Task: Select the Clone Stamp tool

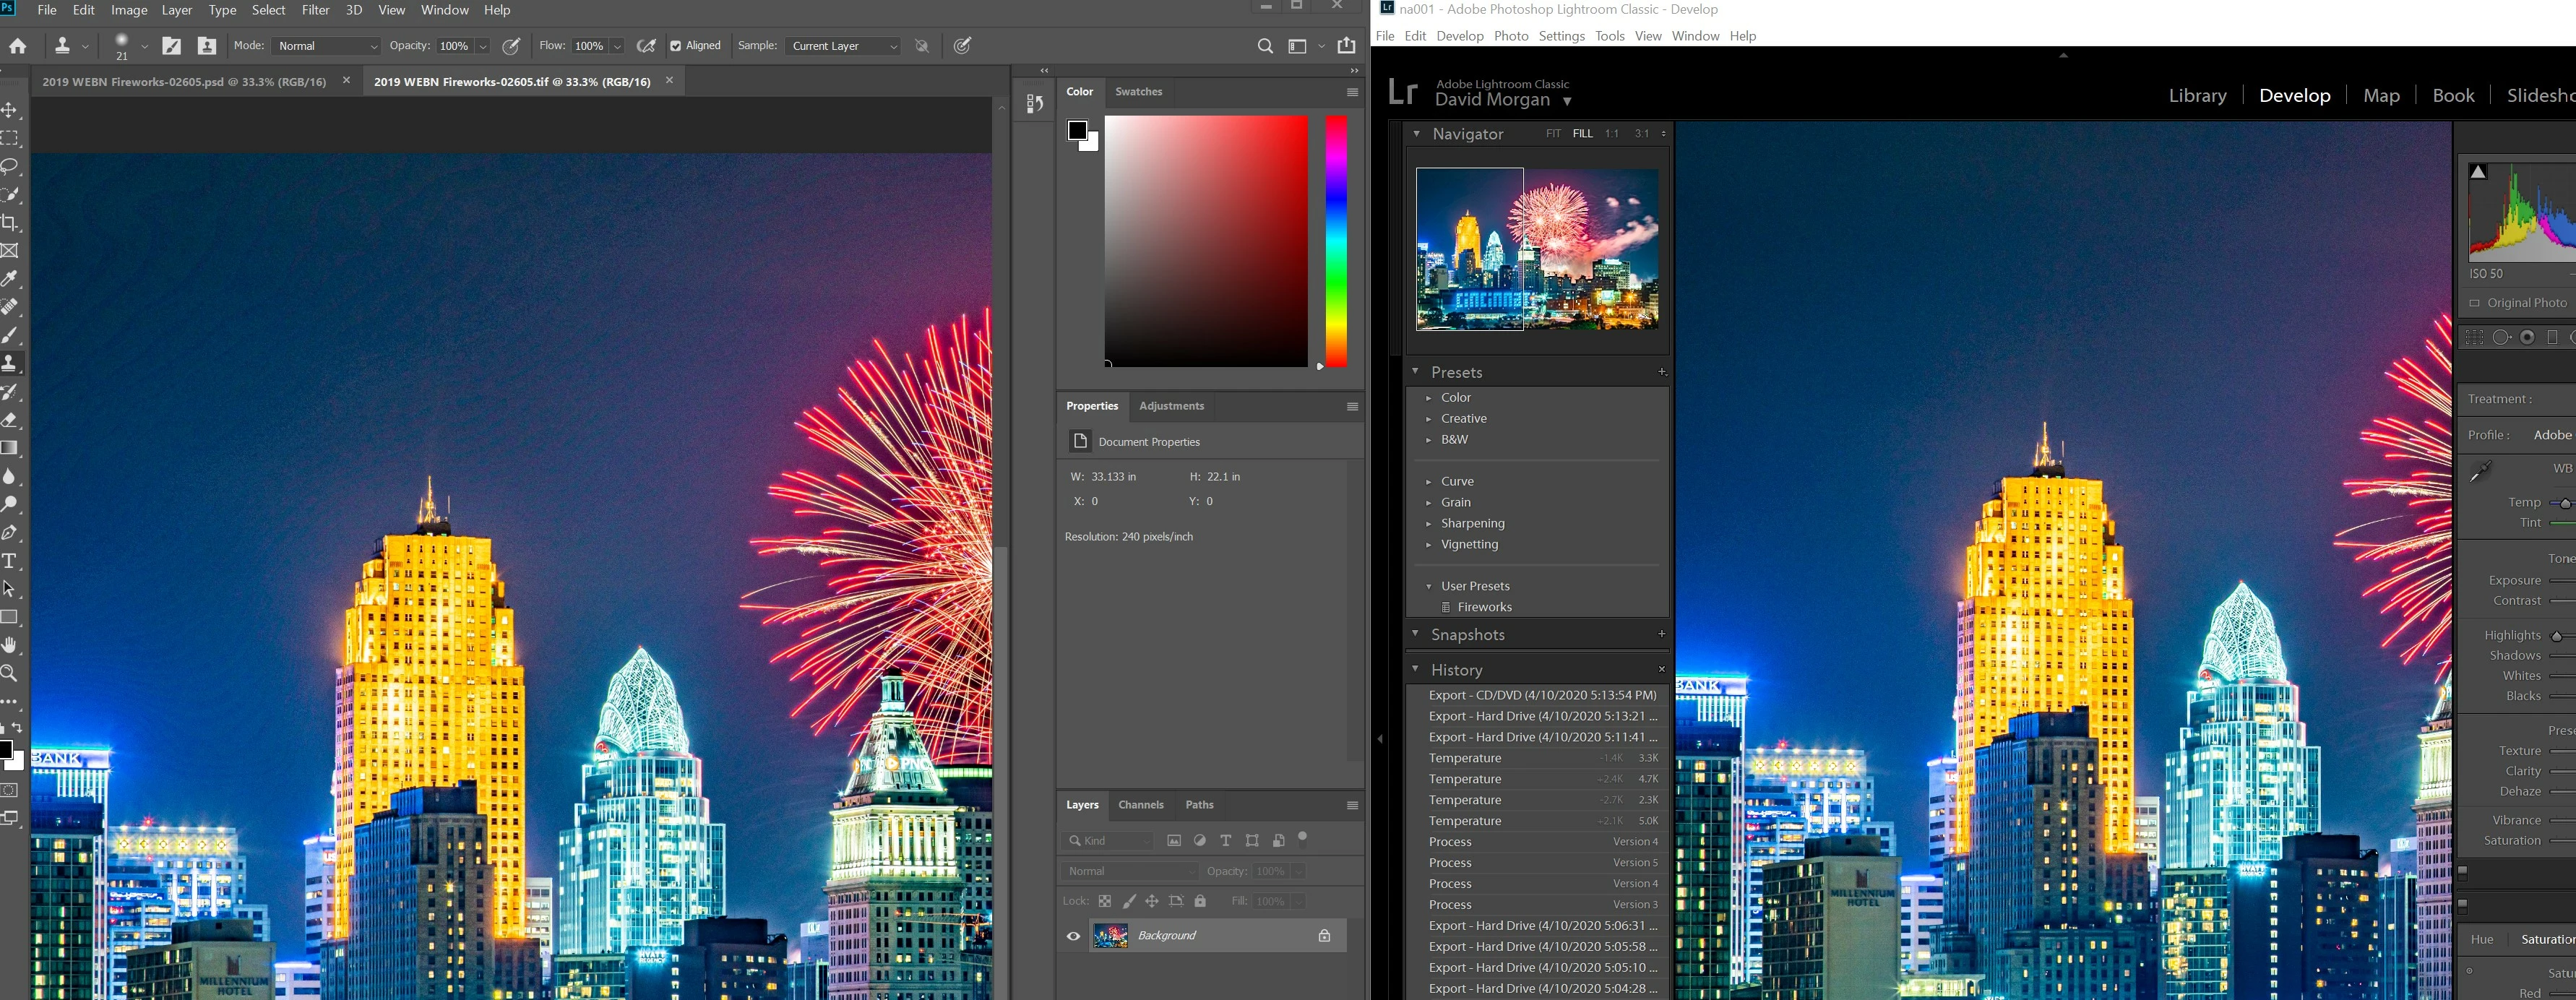Action: tap(10, 363)
